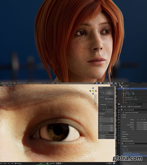Select Eyelashes object in outliner
The height and width of the screenshot is (165, 147).
pyautogui.click(x=127, y=92)
